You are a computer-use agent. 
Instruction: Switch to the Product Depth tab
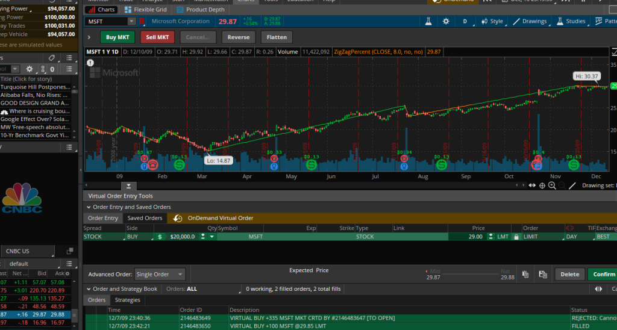click(201, 10)
